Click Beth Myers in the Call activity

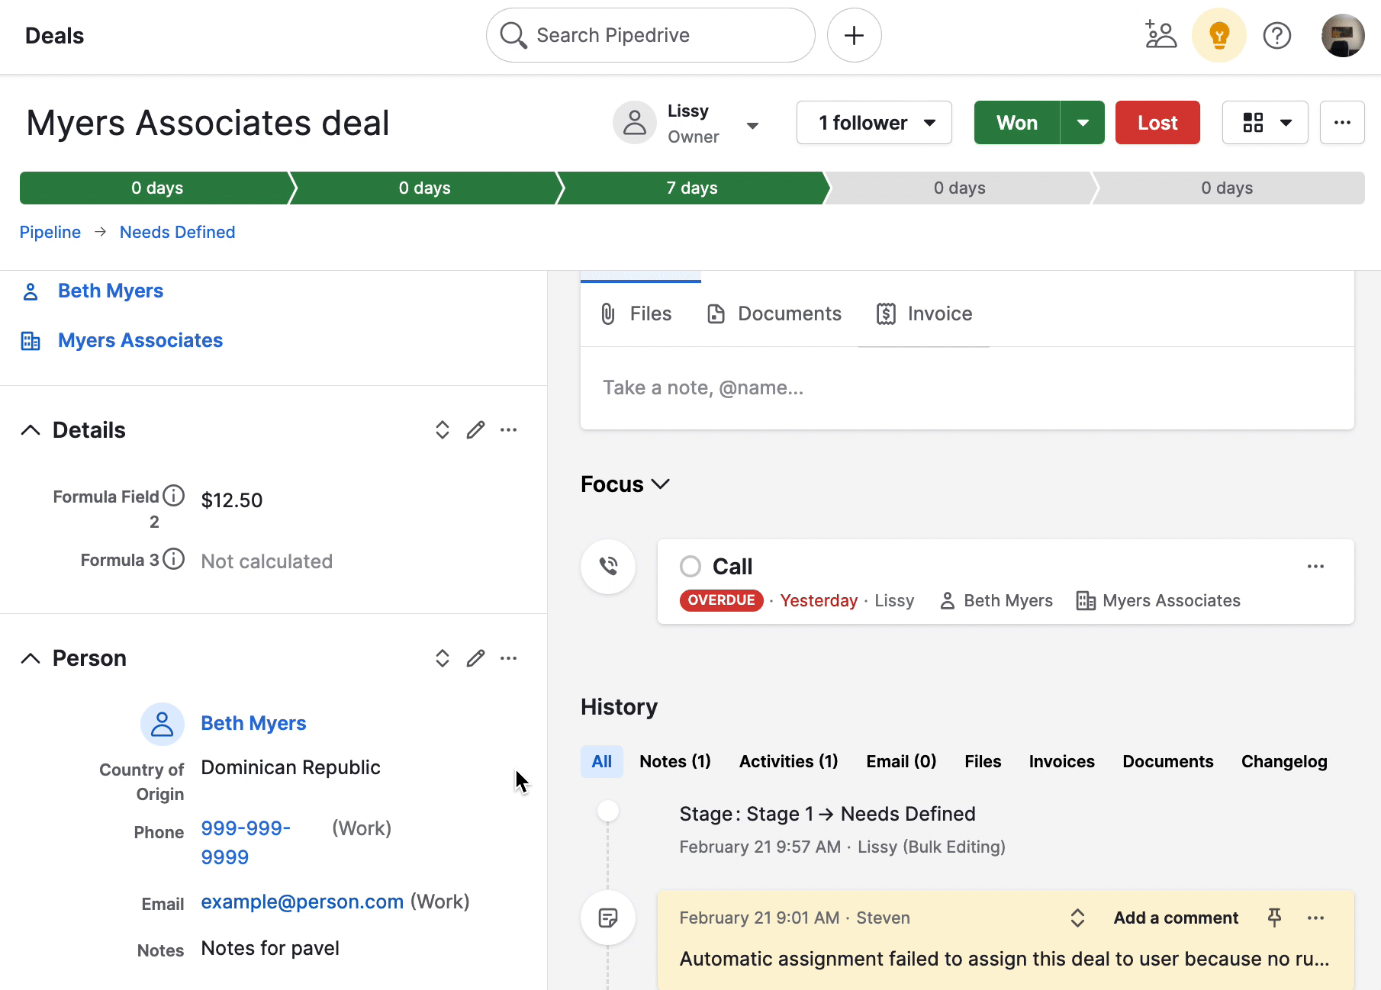pyautogui.click(x=1008, y=600)
